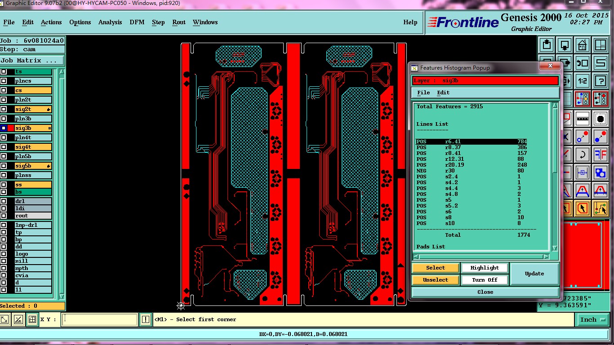614x345 pixels.
Task: Open the DFM menu
Action: [137, 22]
